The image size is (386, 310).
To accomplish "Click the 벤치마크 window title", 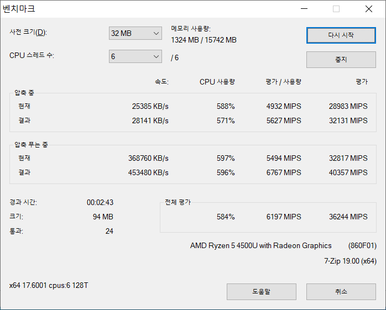I will pyautogui.click(x=19, y=9).
